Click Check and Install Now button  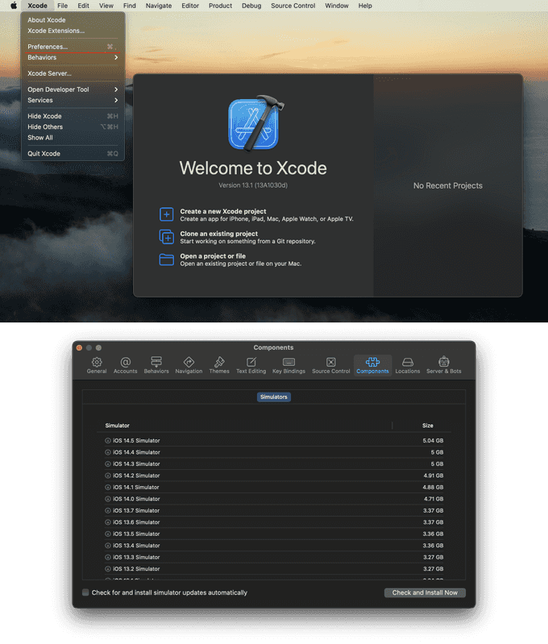pyautogui.click(x=425, y=592)
